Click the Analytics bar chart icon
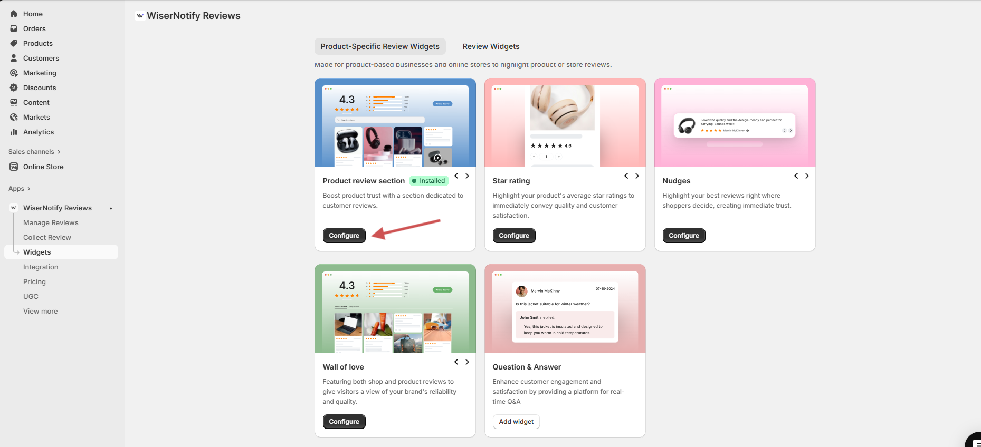 click(14, 132)
